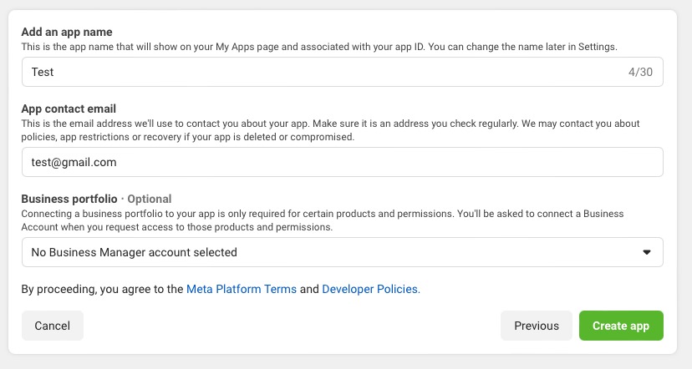Focus the App contact email field

pyautogui.click(x=343, y=162)
